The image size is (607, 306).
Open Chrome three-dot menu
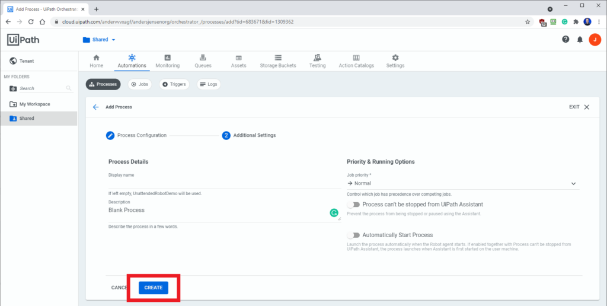(599, 22)
